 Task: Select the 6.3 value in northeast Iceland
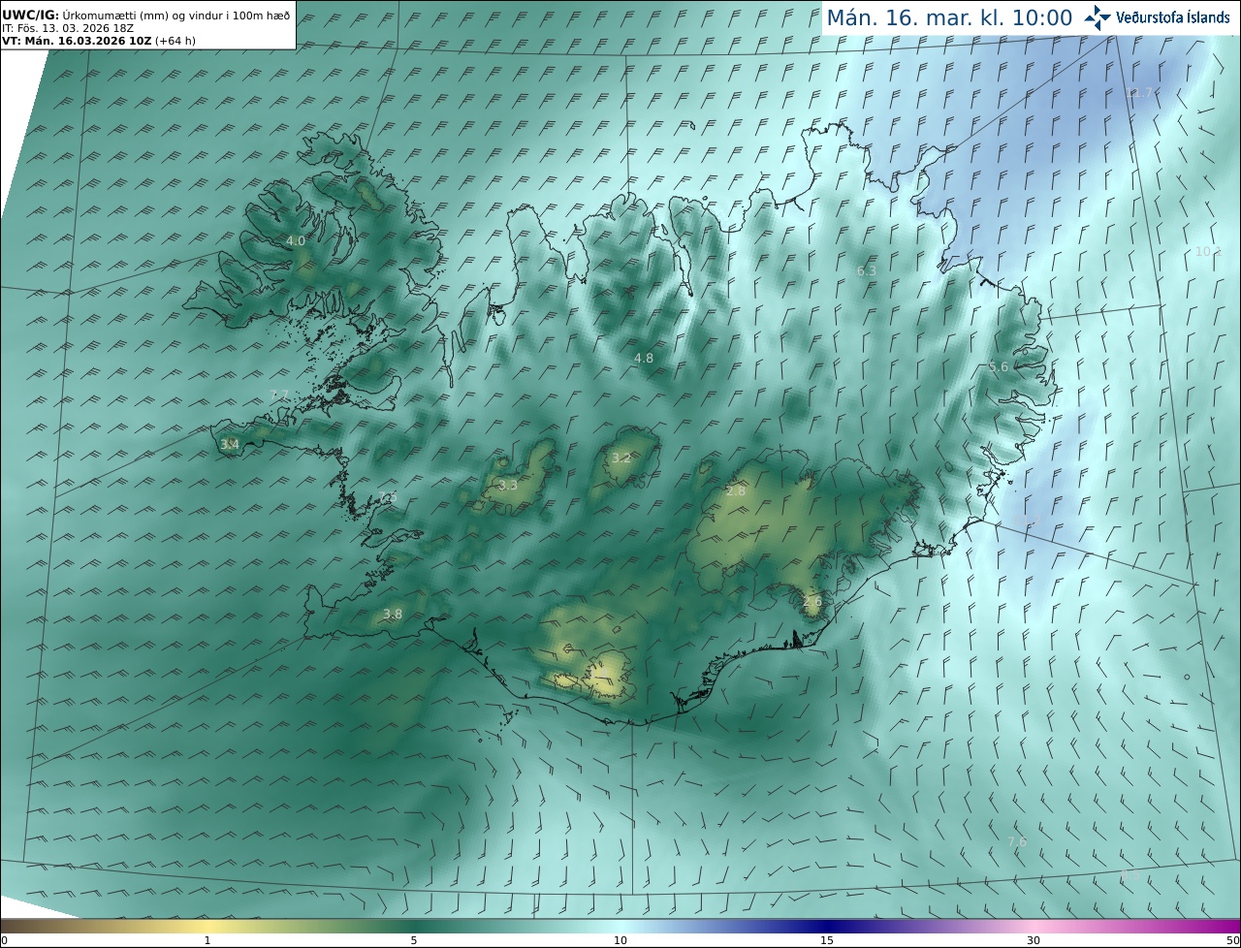click(x=867, y=270)
